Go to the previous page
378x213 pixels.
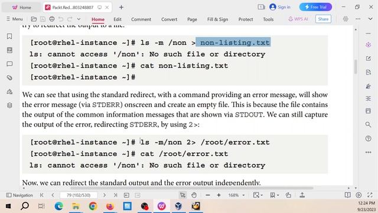point(53,195)
